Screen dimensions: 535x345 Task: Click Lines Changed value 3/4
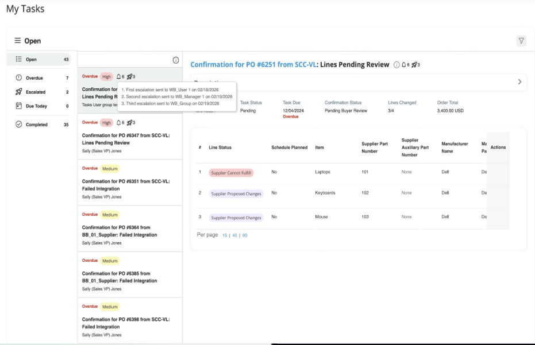[391, 110]
